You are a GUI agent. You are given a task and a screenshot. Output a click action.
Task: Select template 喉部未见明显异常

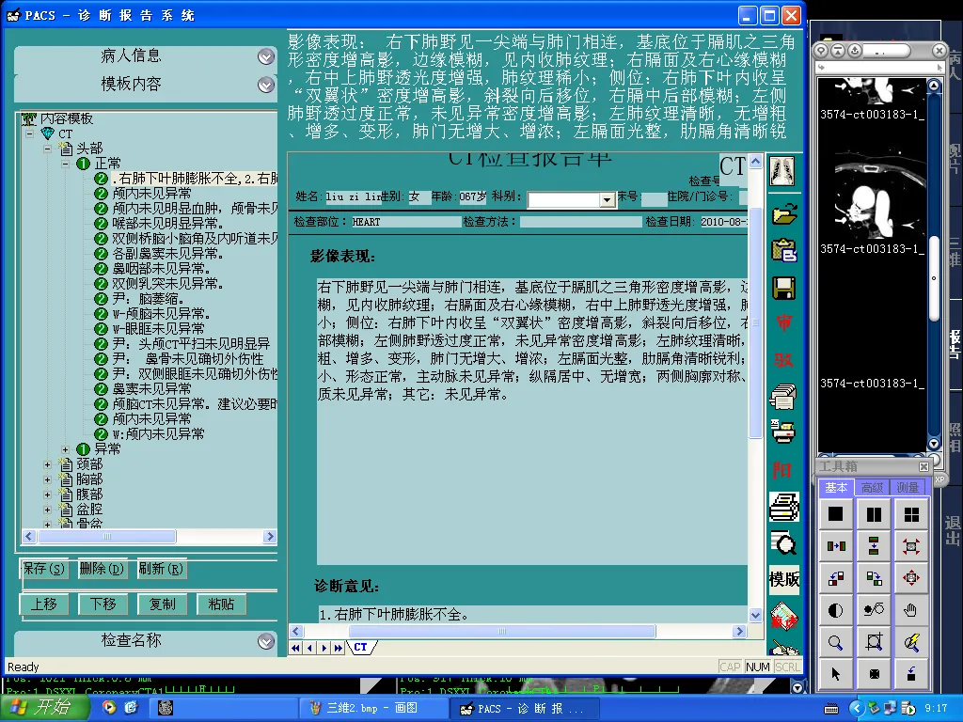(167, 224)
